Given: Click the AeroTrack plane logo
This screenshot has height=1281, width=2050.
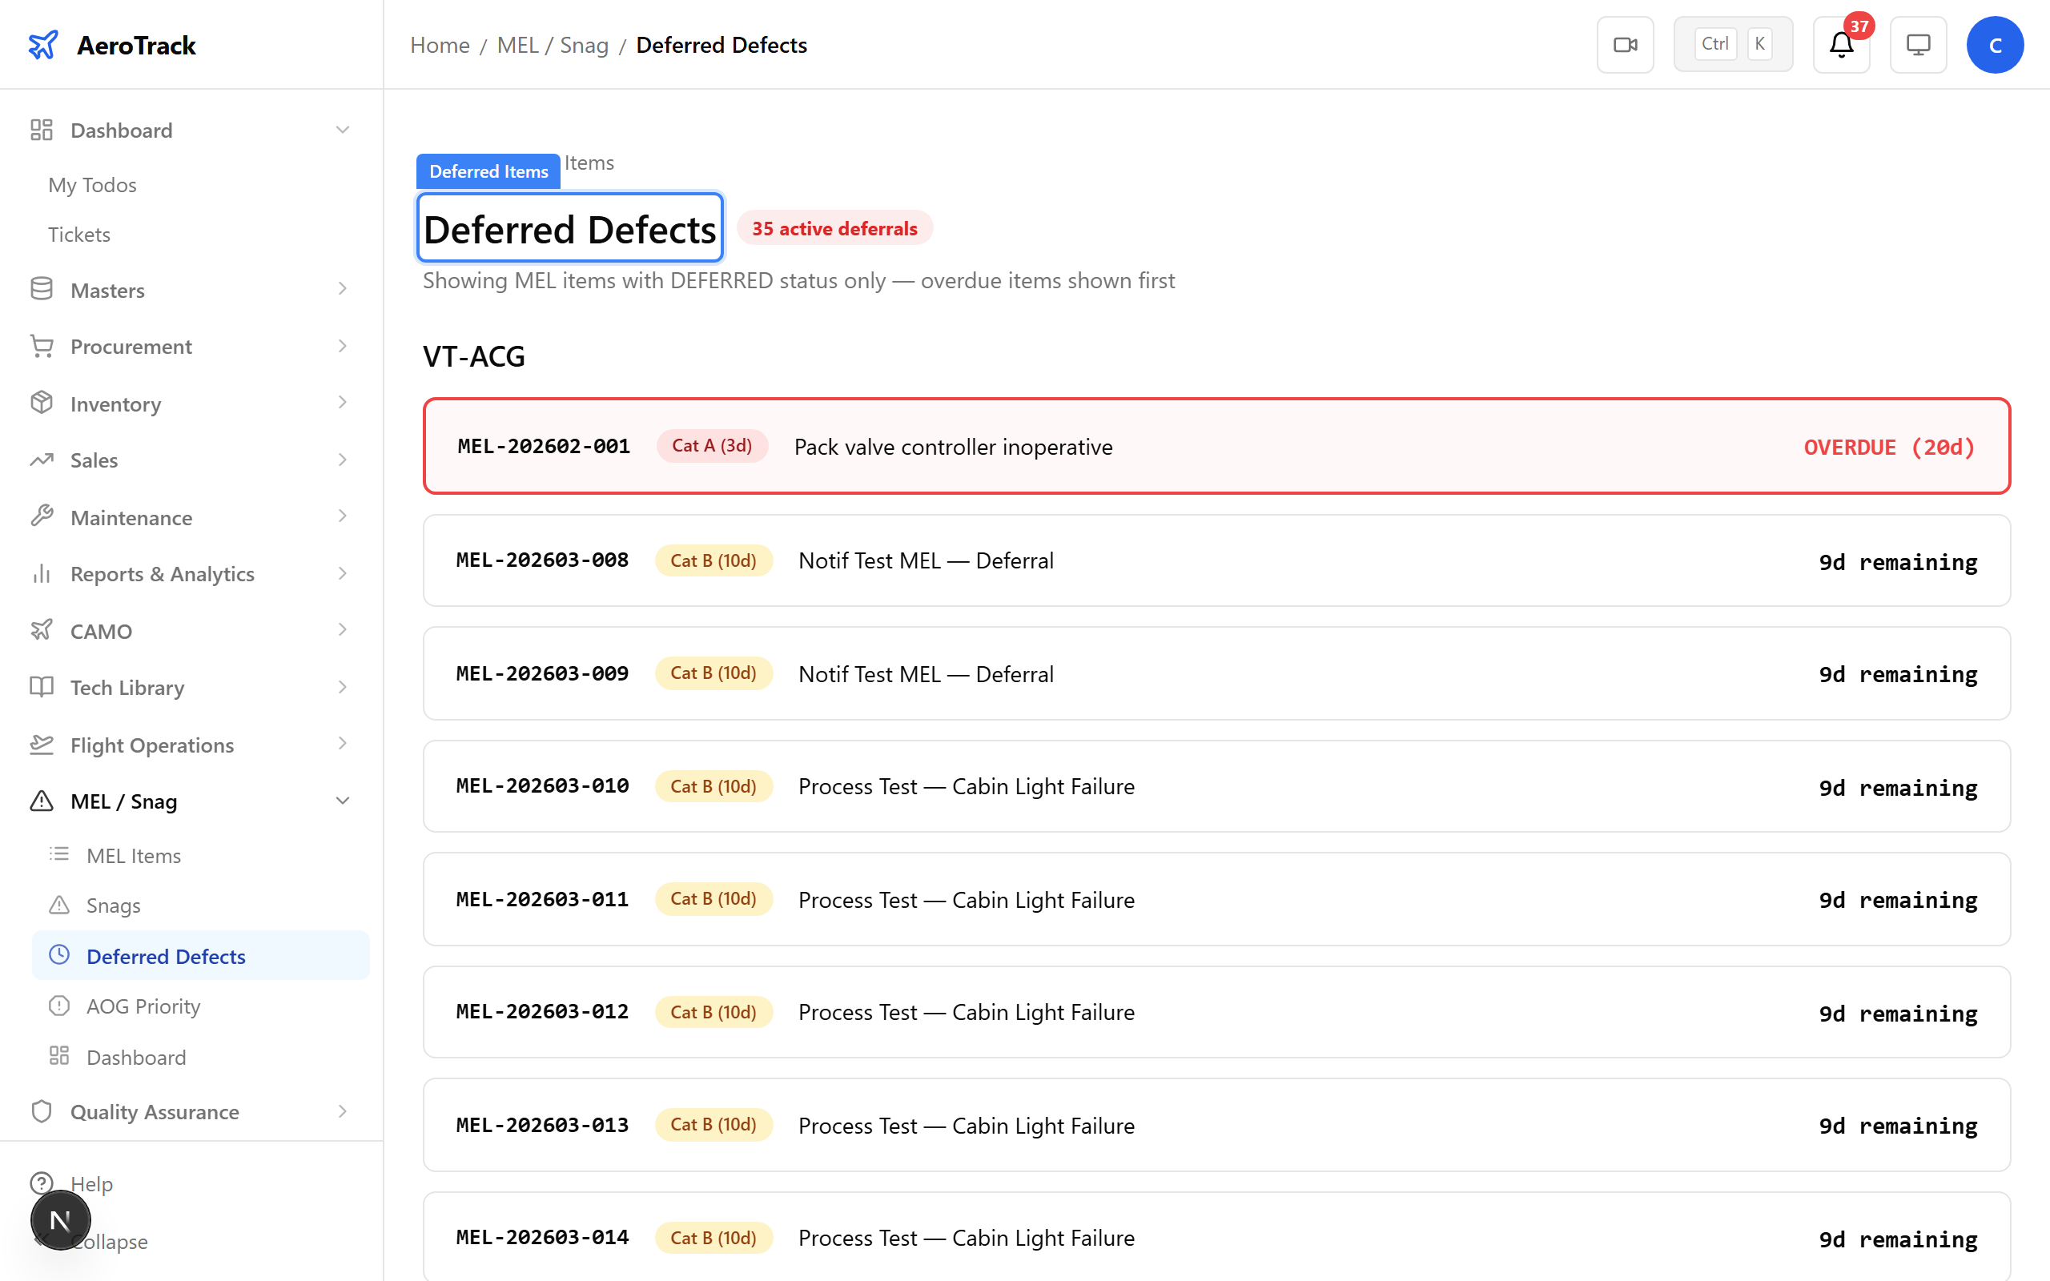Looking at the screenshot, I should 43,45.
